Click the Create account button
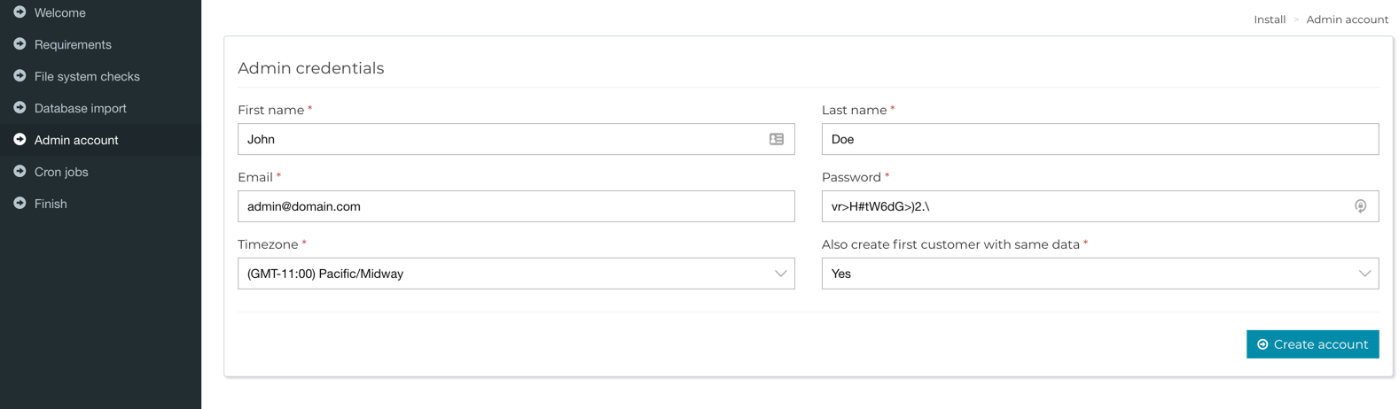 point(1312,344)
